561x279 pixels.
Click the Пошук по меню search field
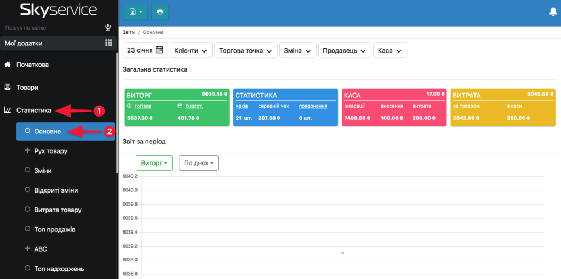tap(52, 27)
